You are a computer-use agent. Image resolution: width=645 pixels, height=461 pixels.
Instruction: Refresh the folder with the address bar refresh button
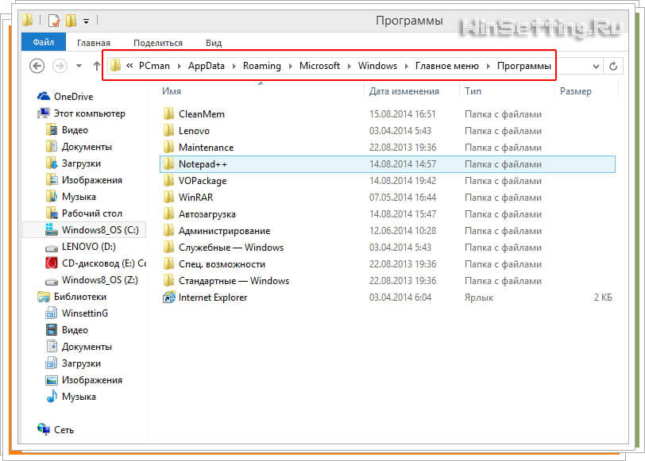(613, 66)
